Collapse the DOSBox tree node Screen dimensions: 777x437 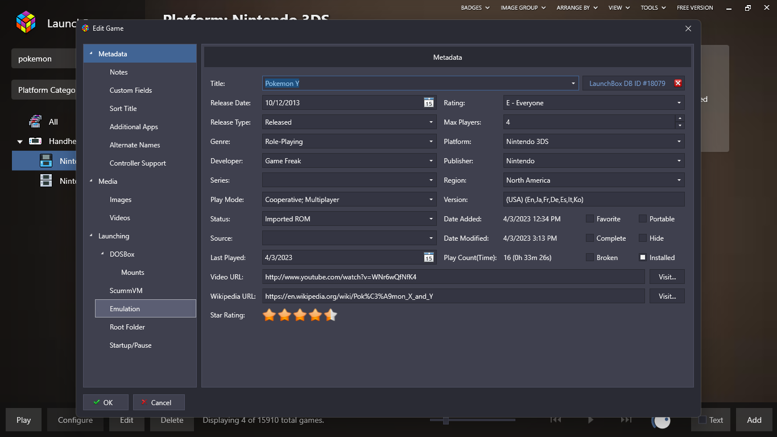(102, 254)
